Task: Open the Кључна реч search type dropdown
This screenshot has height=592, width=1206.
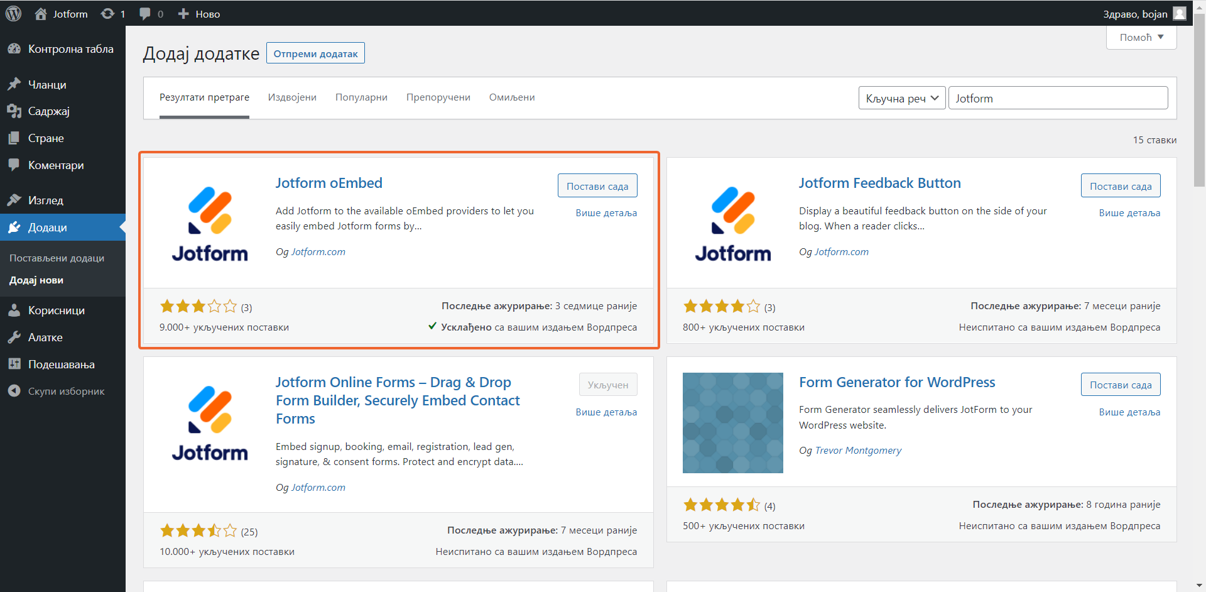Action: click(x=901, y=98)
